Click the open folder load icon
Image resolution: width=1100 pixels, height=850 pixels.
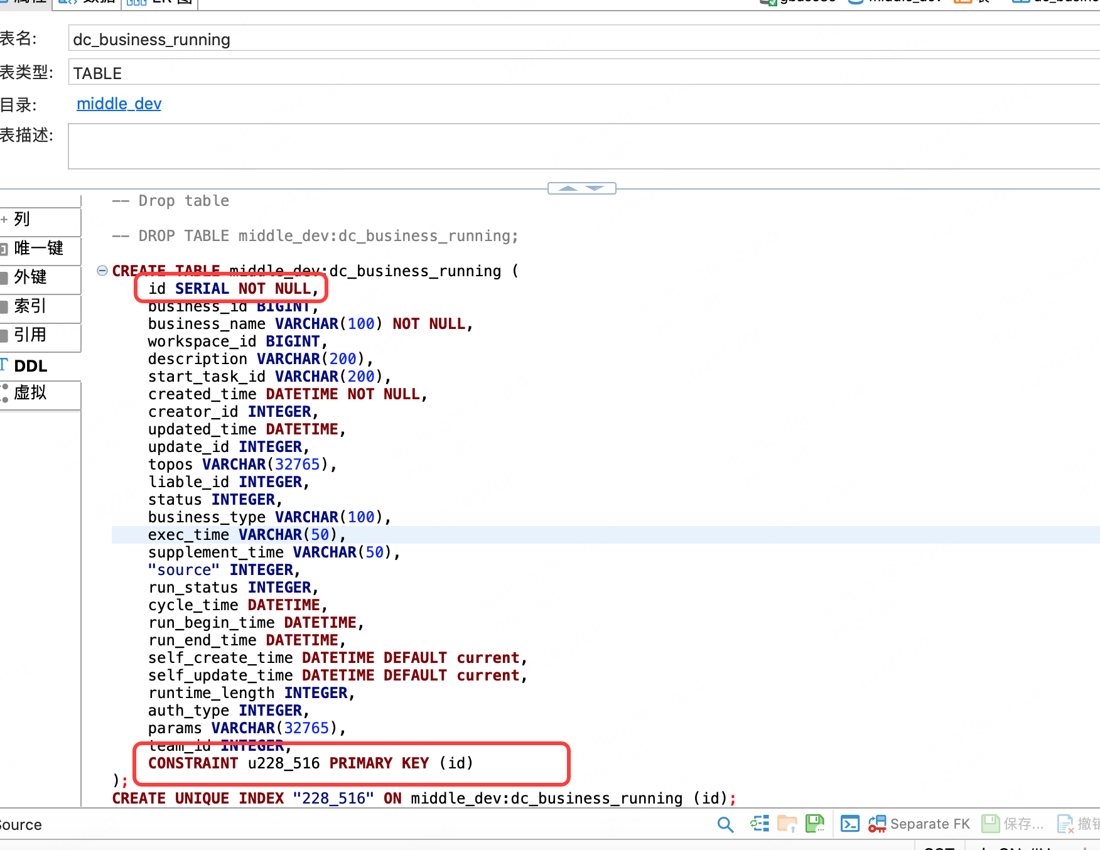(787, 824)
